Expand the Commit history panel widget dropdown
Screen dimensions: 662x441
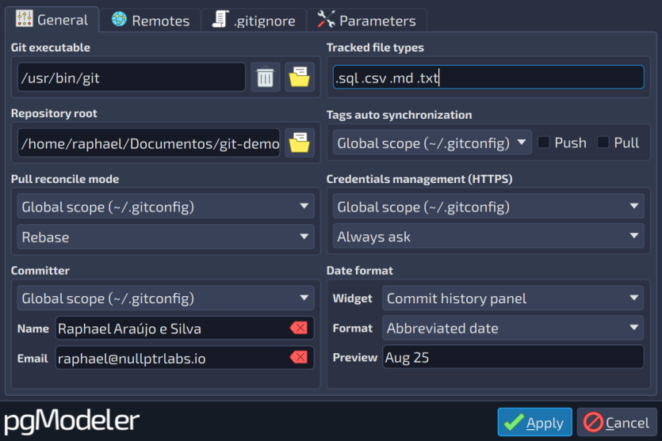tap(513, 298)
